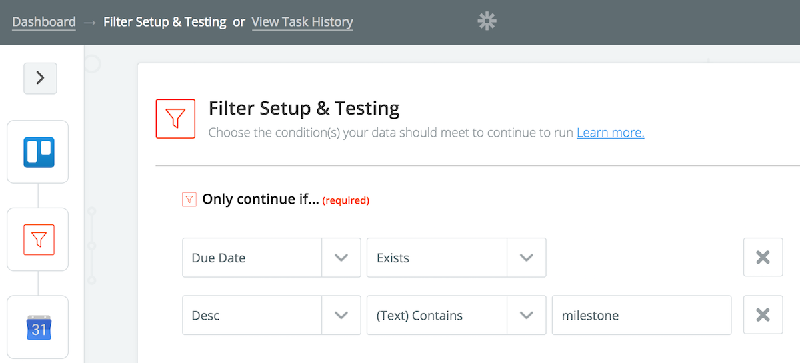
Task: Open the Google Calendar step
Action: click(x=38, y=328)
